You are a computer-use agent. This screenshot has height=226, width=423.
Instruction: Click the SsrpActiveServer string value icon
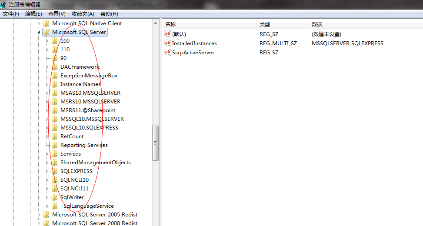tap(168, 52)
